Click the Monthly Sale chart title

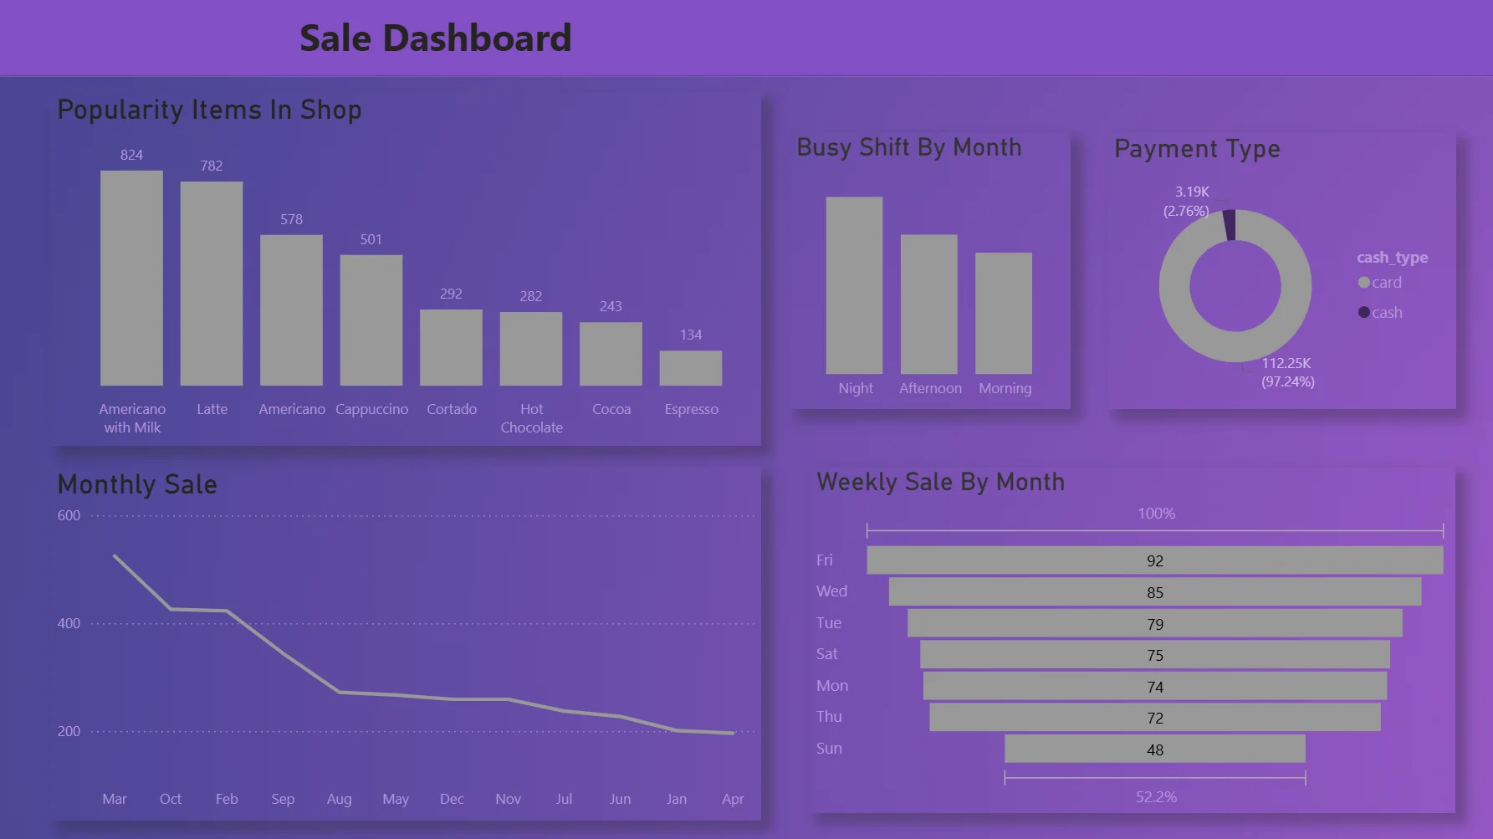click(136, 483)
